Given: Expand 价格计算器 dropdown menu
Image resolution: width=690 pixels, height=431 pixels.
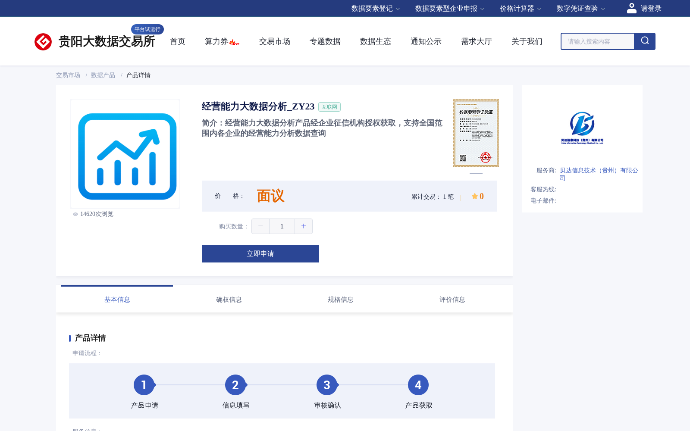Looking at the screenshot, I should point(521,9).
